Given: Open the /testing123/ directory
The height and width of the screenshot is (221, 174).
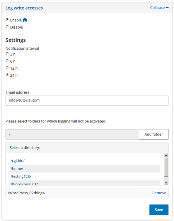Looking at the screenshot, I should pos(21,176).
